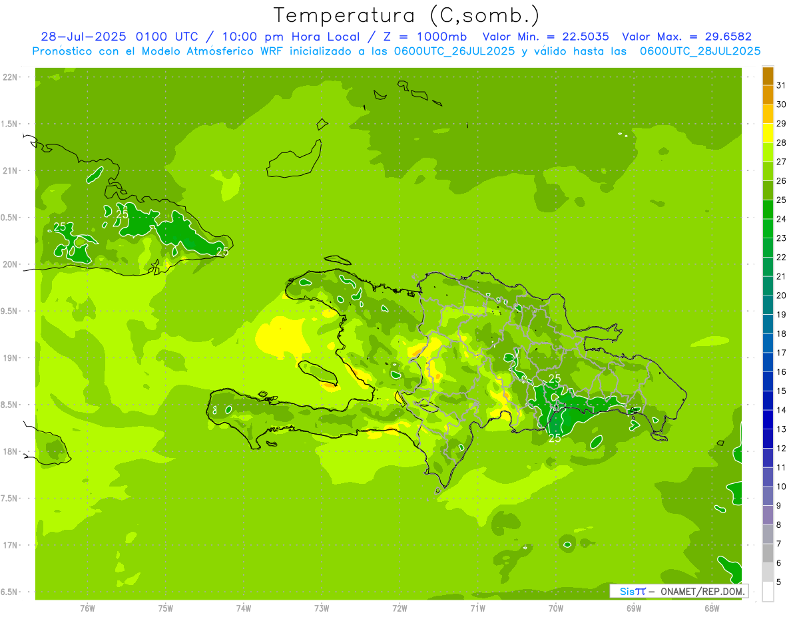Screen dimensions: 799x617
Task: Click the color scale label 15
Action: tap(782, 391)
